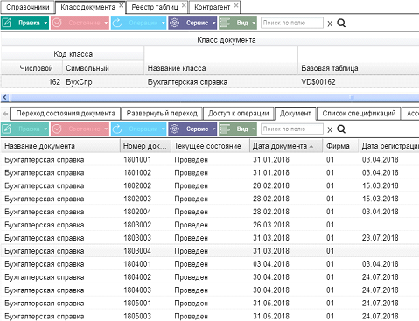Image resolution: width=419 pixels, height=321 pixels.
Task: Run search with upper magnifier icon
Action: pyautogui.click(x=341, y=23)
